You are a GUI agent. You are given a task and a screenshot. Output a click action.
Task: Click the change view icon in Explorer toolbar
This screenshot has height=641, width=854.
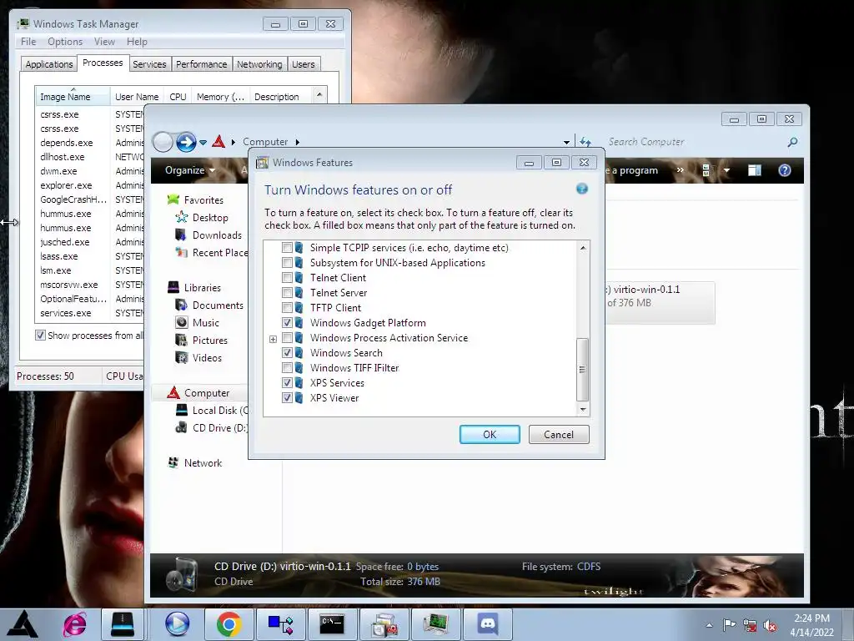pyautogui.click(x=706, y=170)
